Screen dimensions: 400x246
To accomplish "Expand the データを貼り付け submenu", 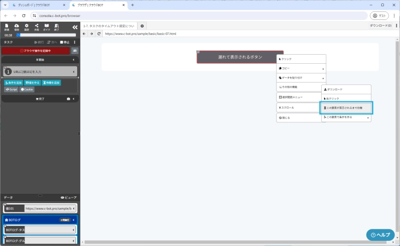I will click(301, 77).
